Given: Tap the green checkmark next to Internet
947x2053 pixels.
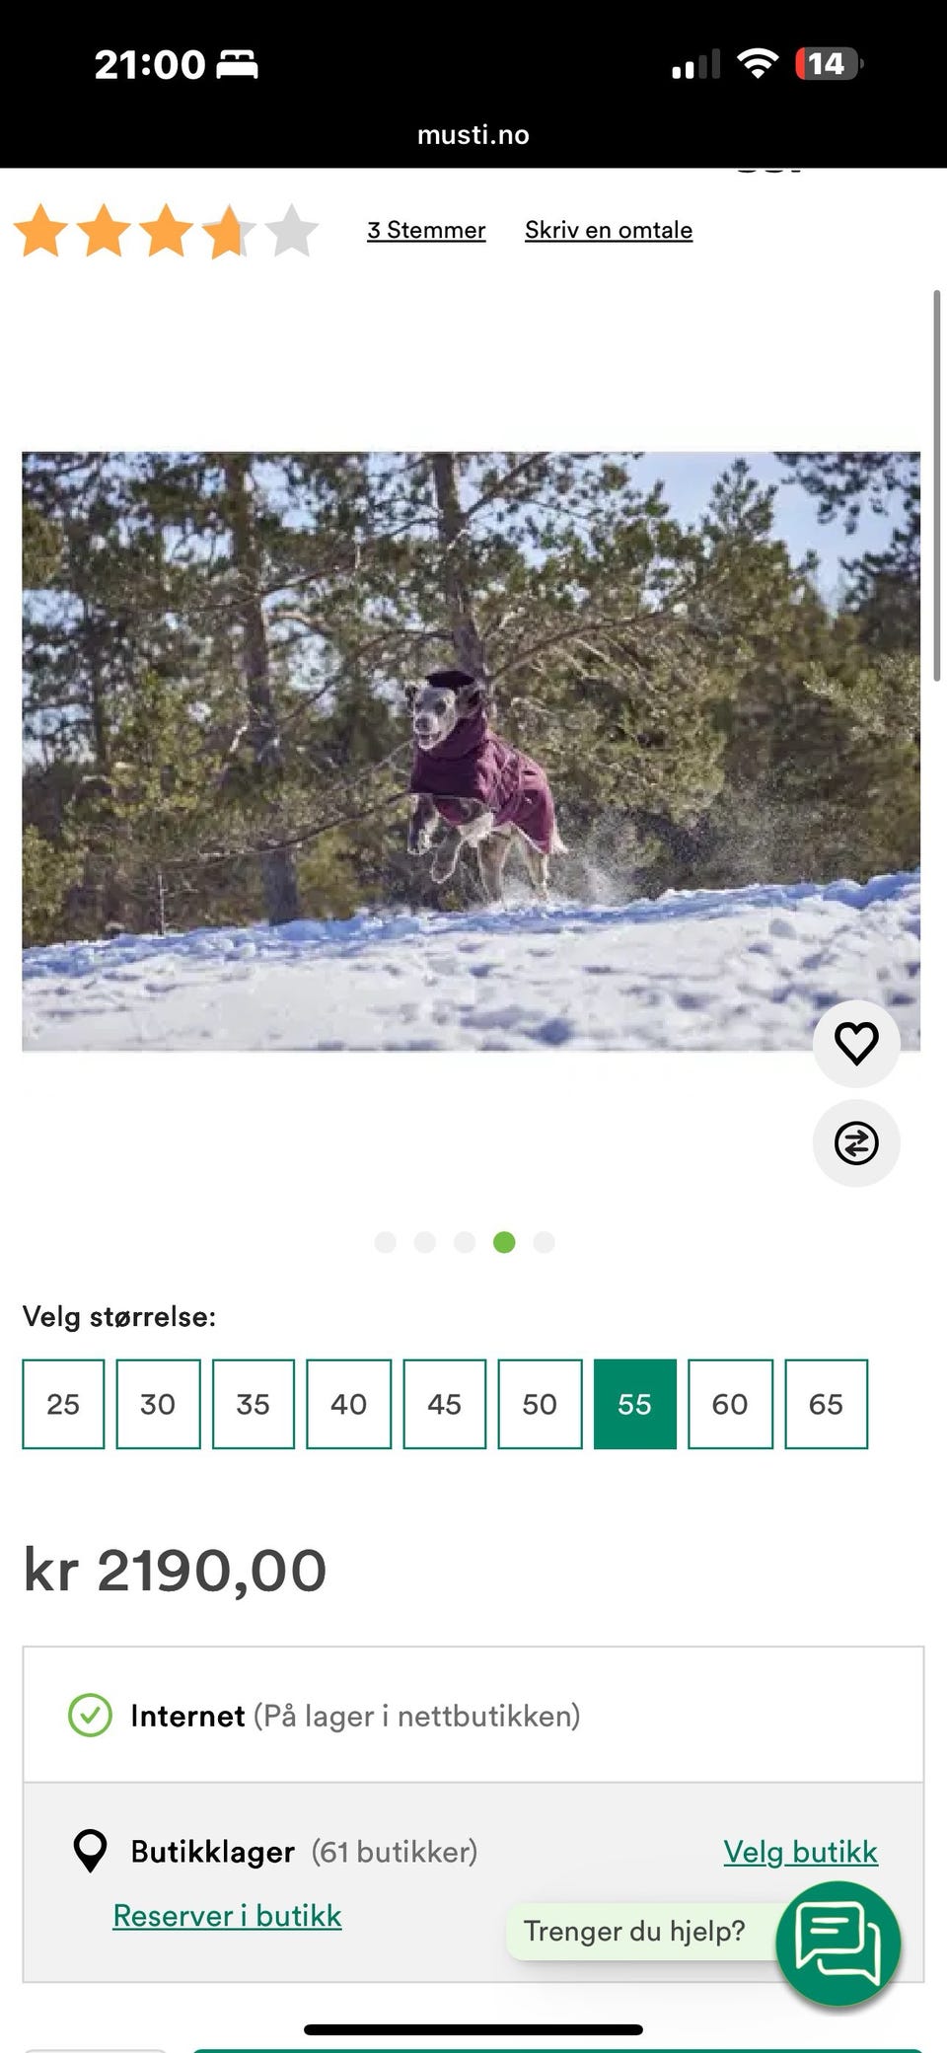Looking at the screenshot, I should 90,1715.
